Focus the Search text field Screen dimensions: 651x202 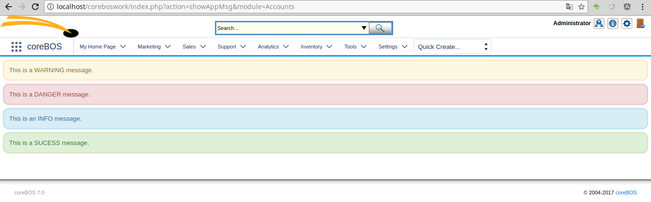point(288,28)
